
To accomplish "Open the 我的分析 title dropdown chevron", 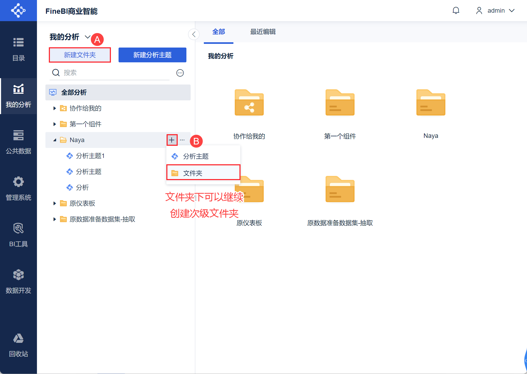I will click(87, 37).
